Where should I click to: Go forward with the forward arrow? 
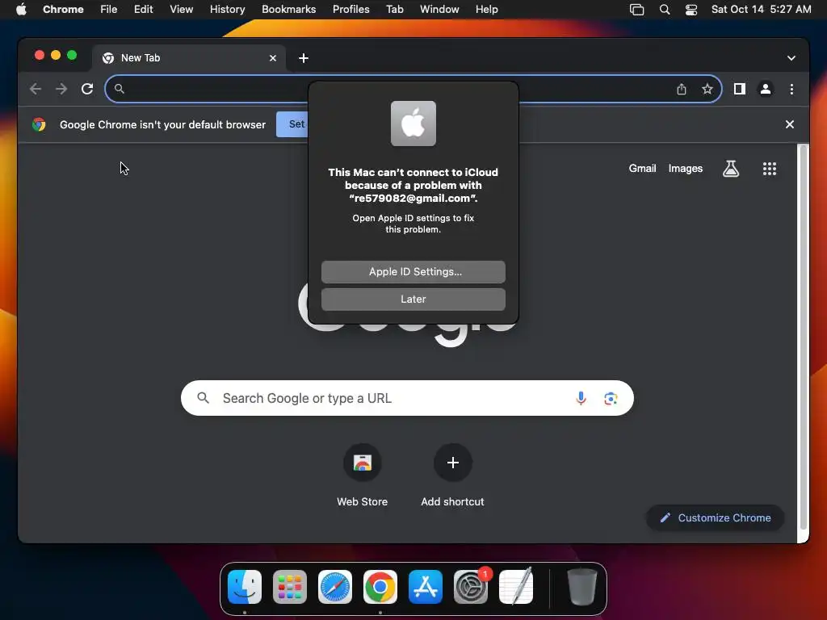click(x=61, y=89)
